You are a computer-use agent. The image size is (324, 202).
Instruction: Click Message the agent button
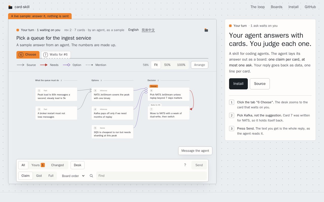[195, 151]
